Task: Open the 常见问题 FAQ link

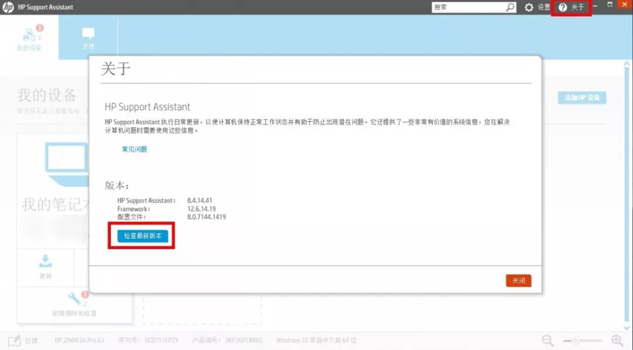Action: pyautogui.click(x=134, y=149)
